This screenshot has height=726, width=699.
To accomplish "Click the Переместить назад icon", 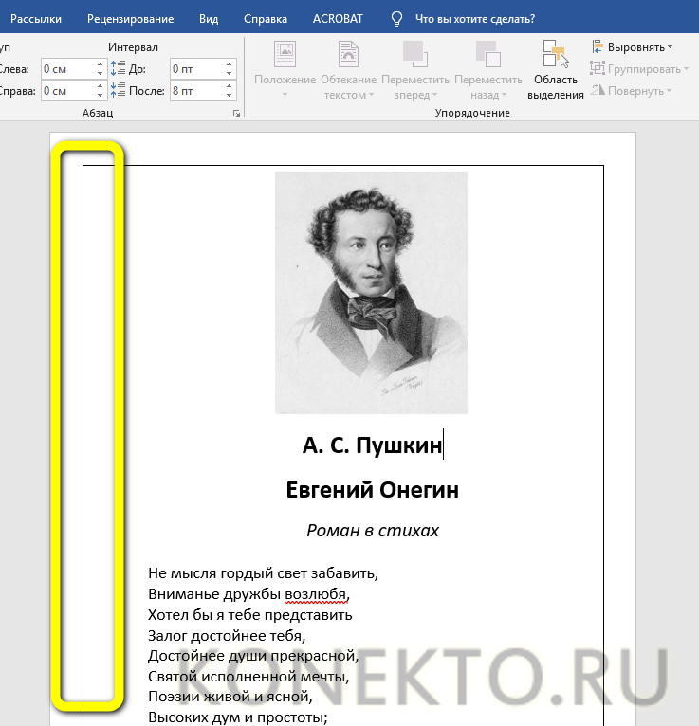I will tap(488, 54).
